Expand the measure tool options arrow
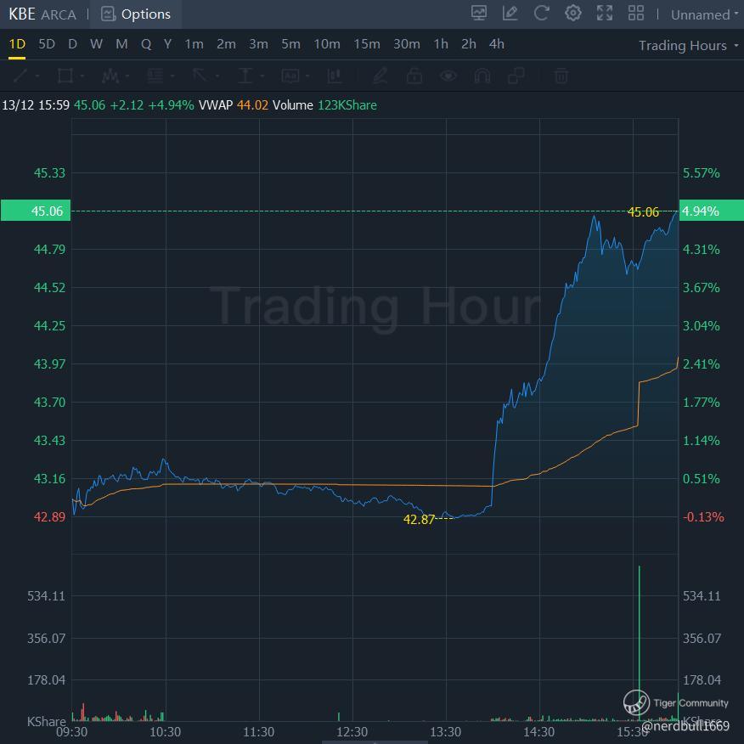Image resolution: width=744 pixels, height=744 pixels. (x=262, y=76)
